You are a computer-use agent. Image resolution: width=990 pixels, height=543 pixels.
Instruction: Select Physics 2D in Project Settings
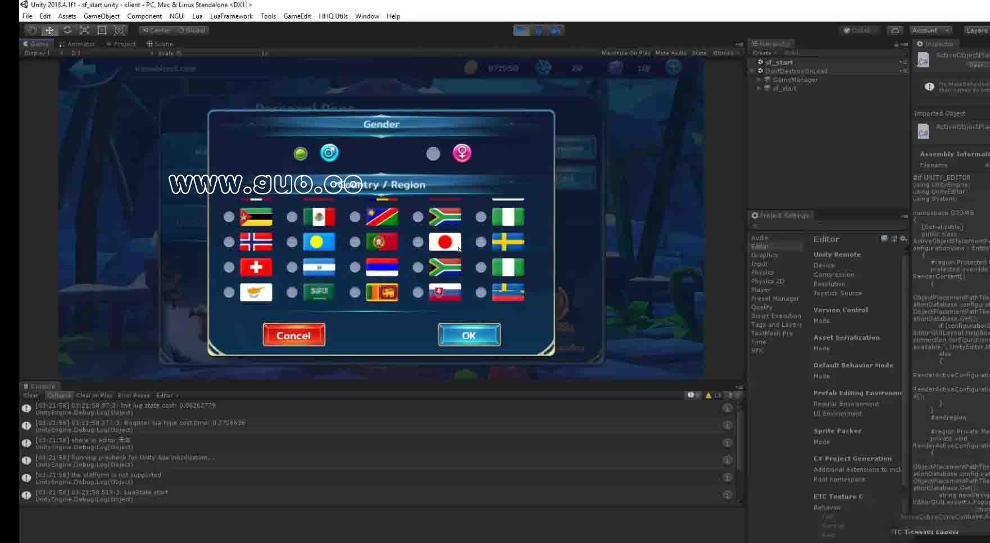pyautogui.click(x=768, y=281)
